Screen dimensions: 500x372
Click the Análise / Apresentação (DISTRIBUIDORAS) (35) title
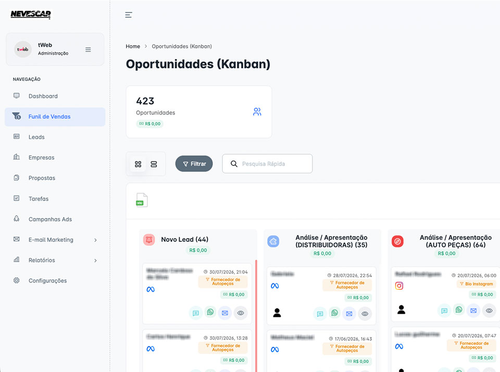click(x=331, y=241)
